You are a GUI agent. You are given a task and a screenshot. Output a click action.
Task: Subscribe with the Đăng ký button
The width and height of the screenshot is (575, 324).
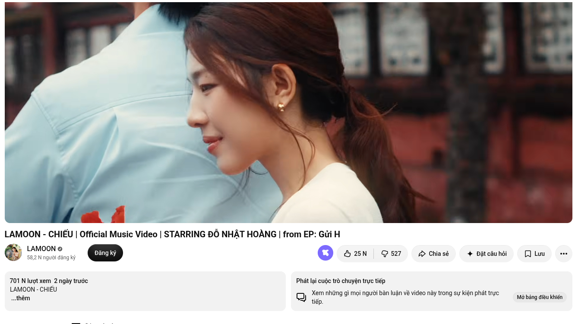coord(105,253)
